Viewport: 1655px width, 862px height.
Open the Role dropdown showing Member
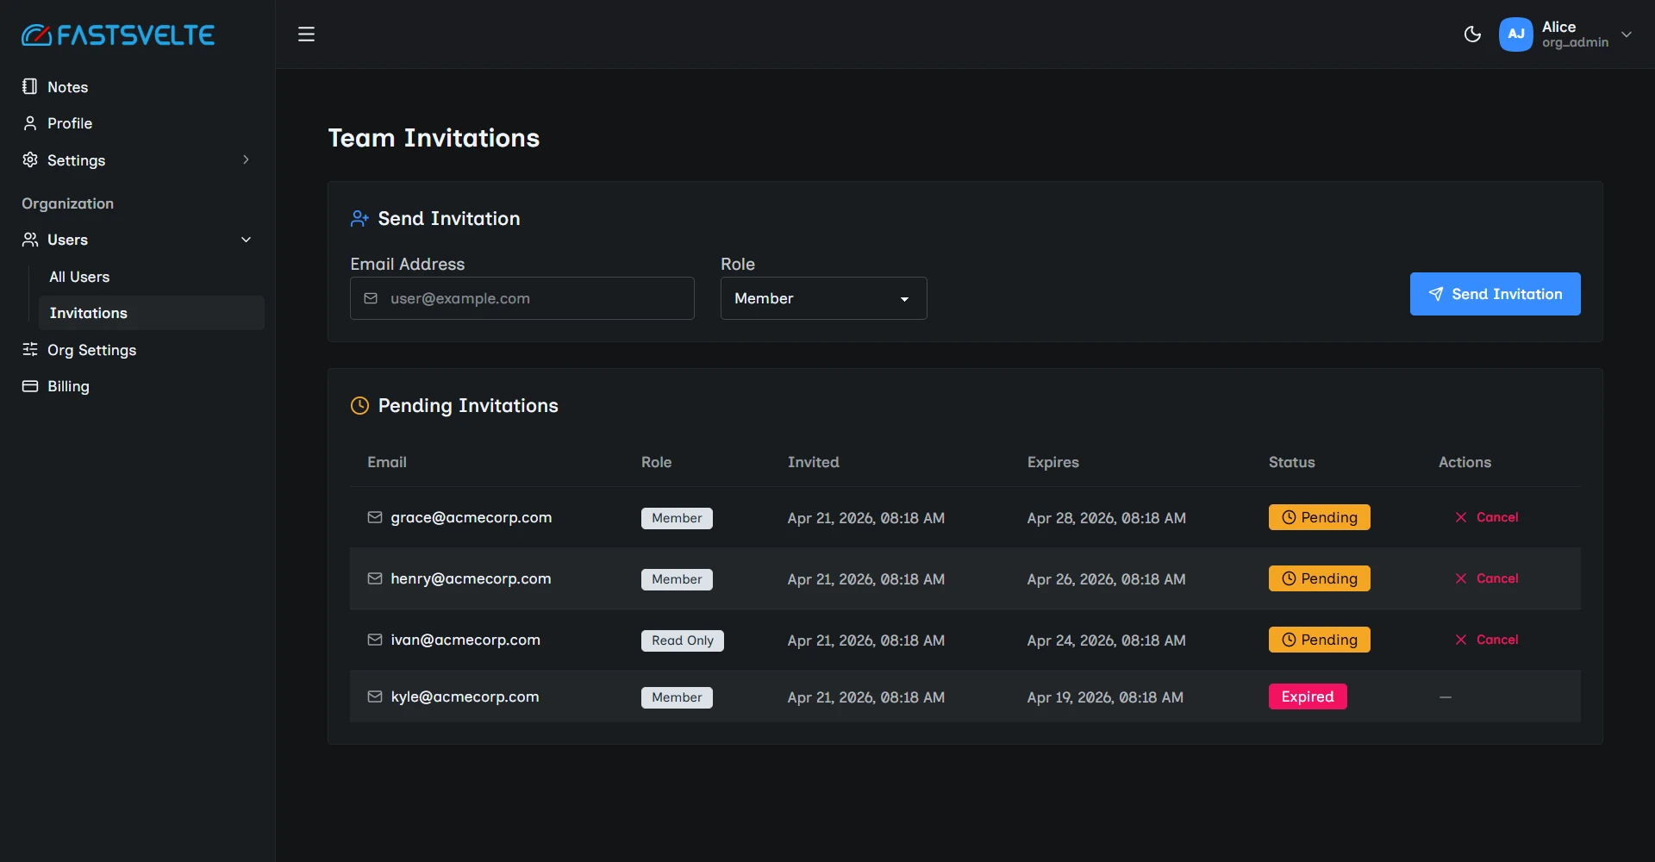(x=823, y=298)
